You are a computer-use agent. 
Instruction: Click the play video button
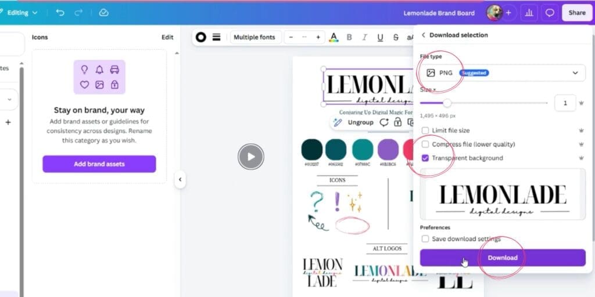click(251, 157)
